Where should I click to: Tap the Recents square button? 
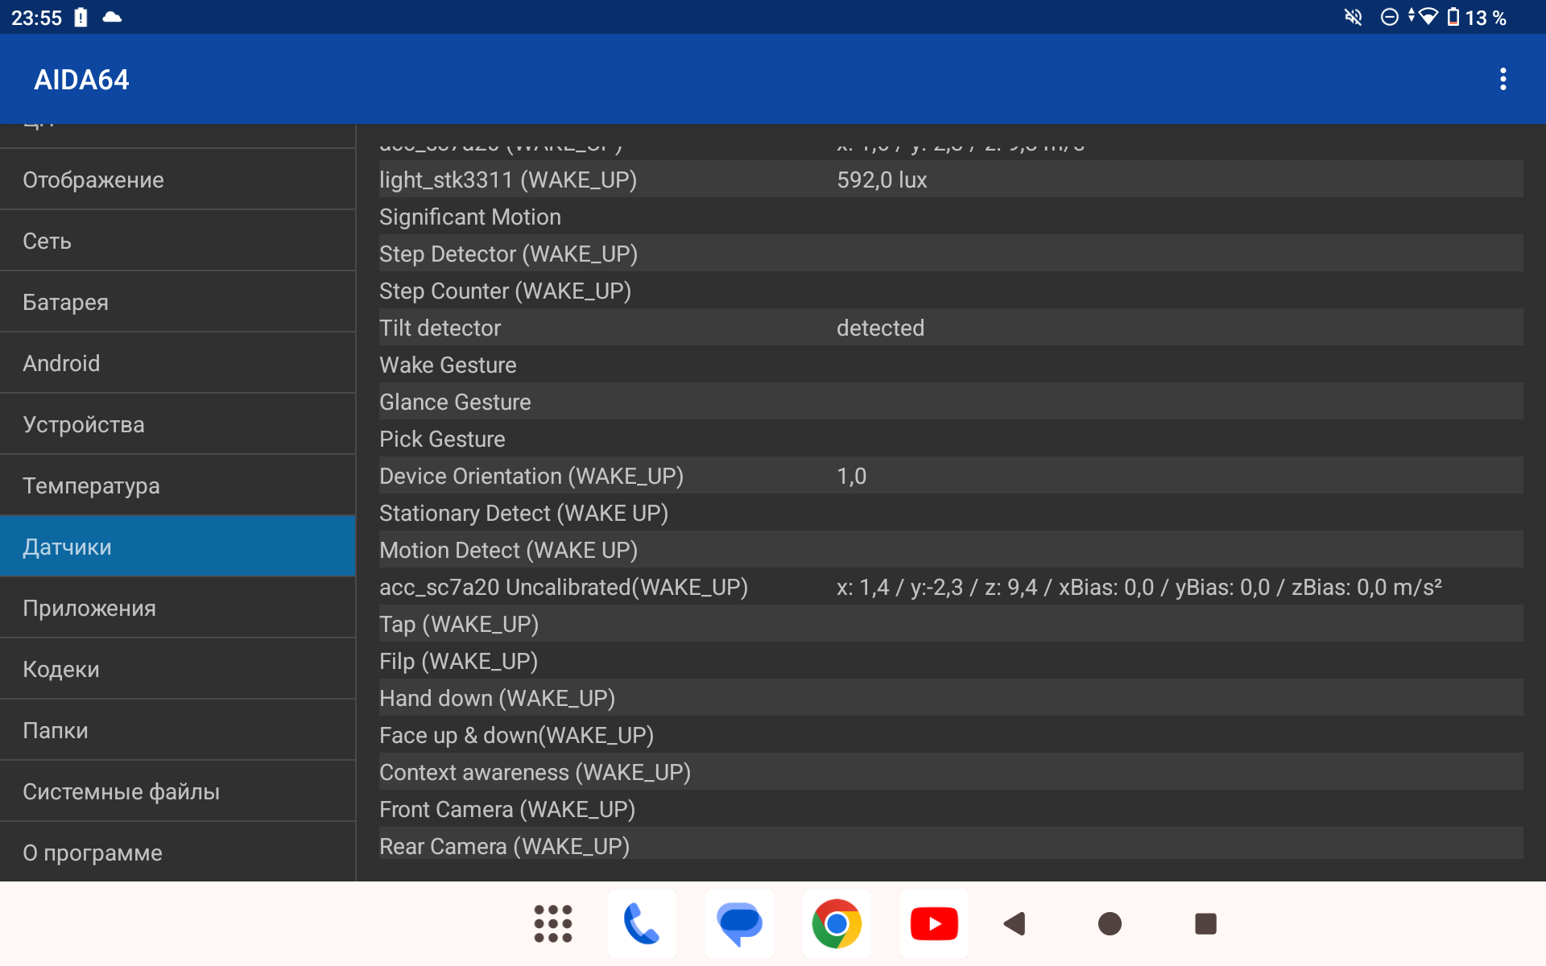coord(1205,923)
